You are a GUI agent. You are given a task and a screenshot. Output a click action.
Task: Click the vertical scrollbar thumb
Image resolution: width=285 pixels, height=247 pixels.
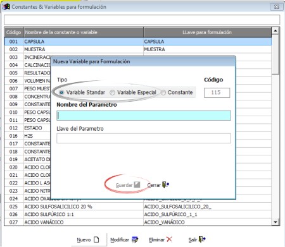tap(275, 54)
